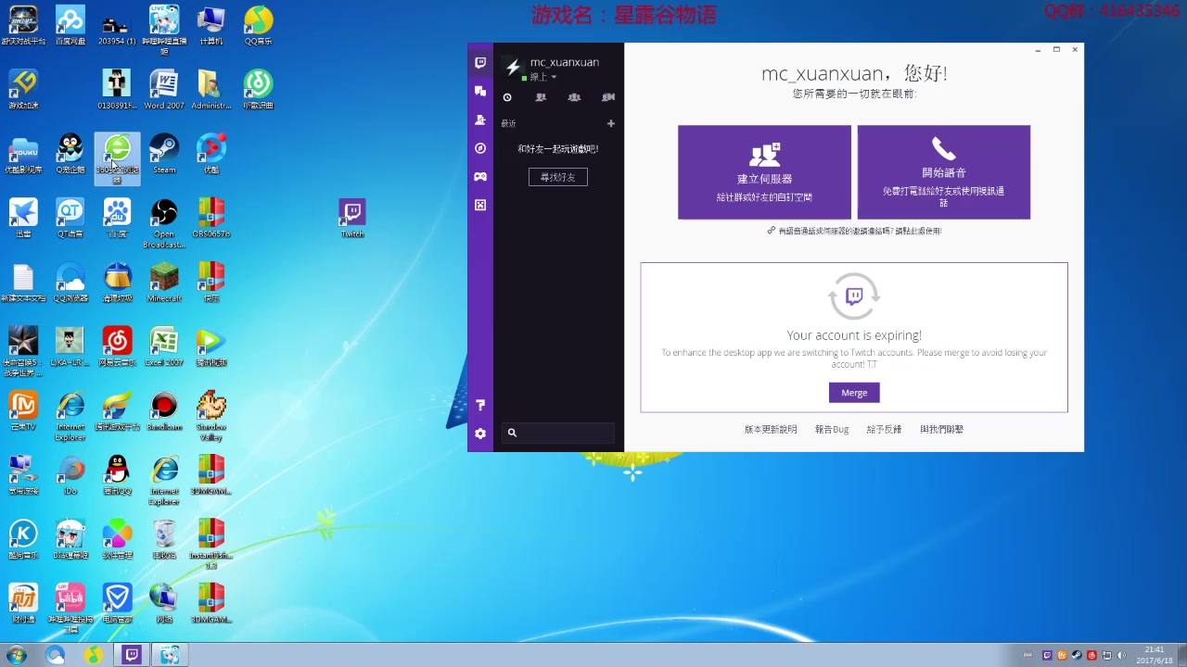The image size is (1187, 667).
Task: Select the Steam desktop icon
Action: (164, 154)
